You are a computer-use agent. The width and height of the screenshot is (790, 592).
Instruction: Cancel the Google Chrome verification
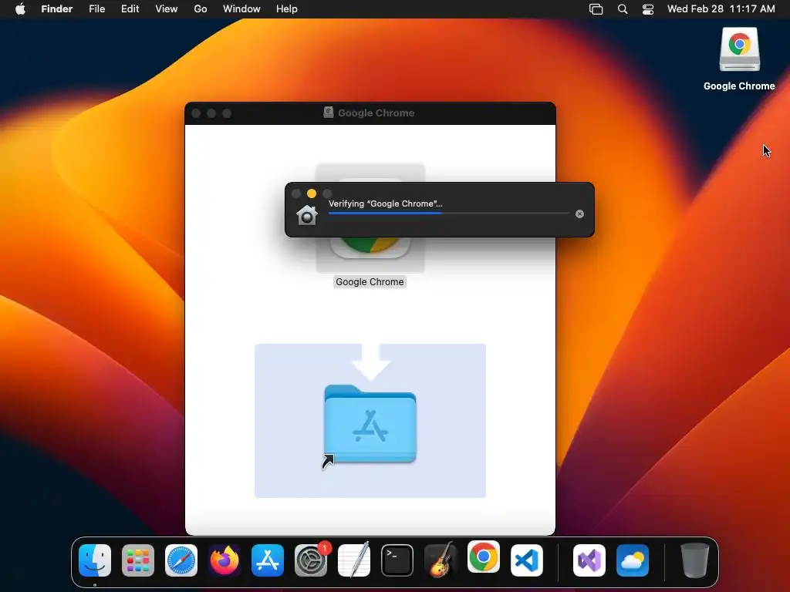click(x=580, y=214)
